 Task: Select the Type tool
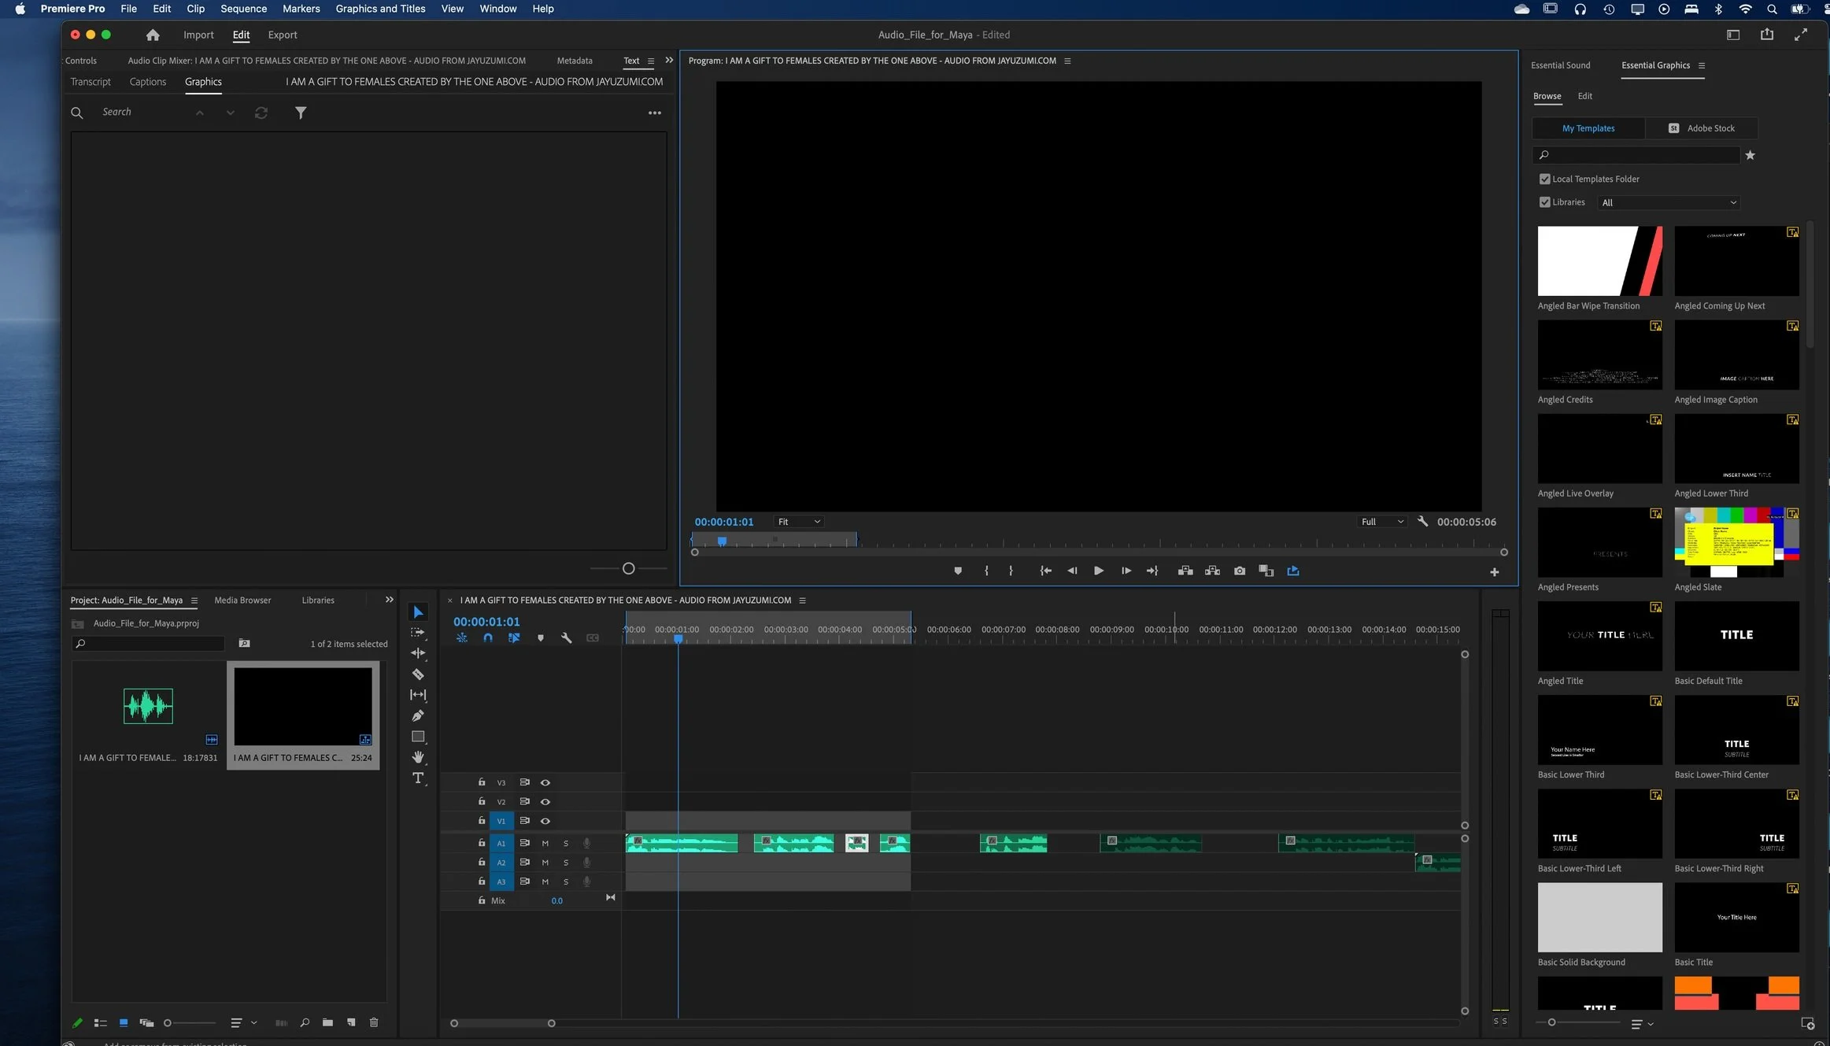[418, 778]
